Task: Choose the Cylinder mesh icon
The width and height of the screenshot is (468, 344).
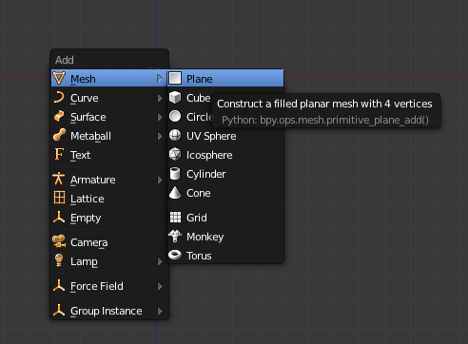Action: pyautogui.click(x=175, y=174)
